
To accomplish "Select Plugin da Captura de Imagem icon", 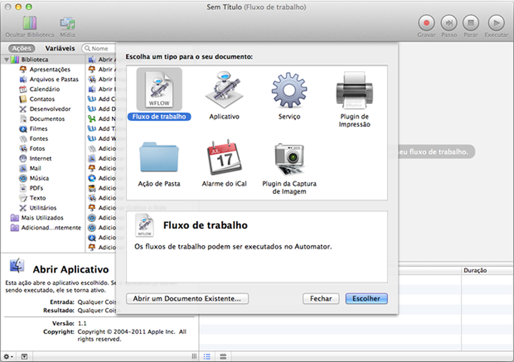I will (x=288, y=158).
